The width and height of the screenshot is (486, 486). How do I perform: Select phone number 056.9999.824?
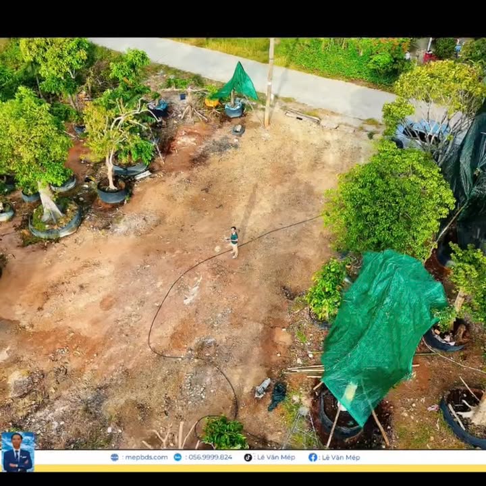pos(209,457)
